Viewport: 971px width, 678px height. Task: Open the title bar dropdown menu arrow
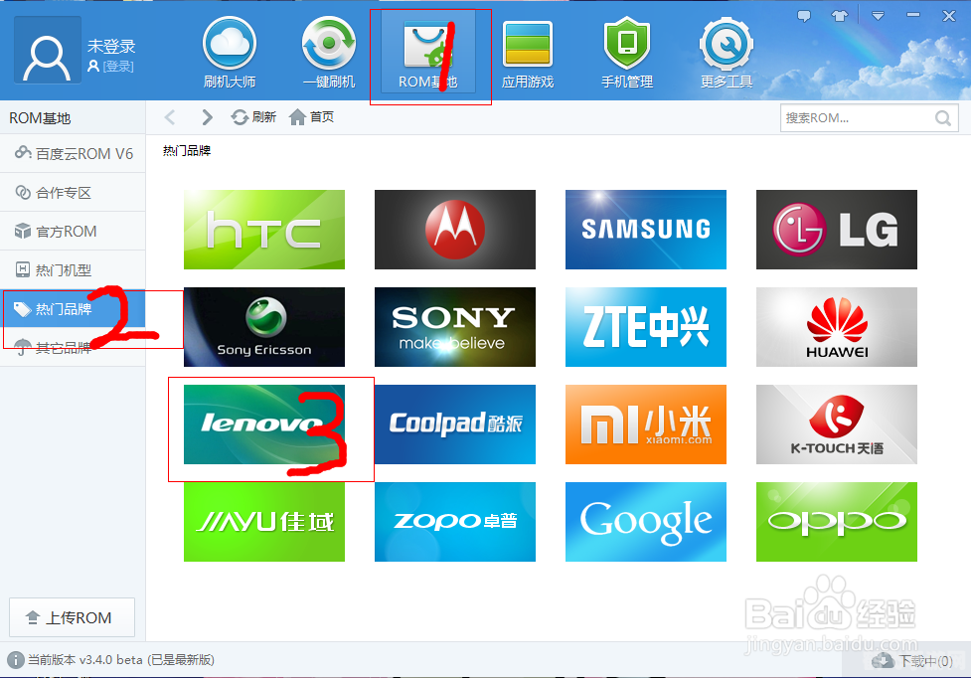[878, 16]
